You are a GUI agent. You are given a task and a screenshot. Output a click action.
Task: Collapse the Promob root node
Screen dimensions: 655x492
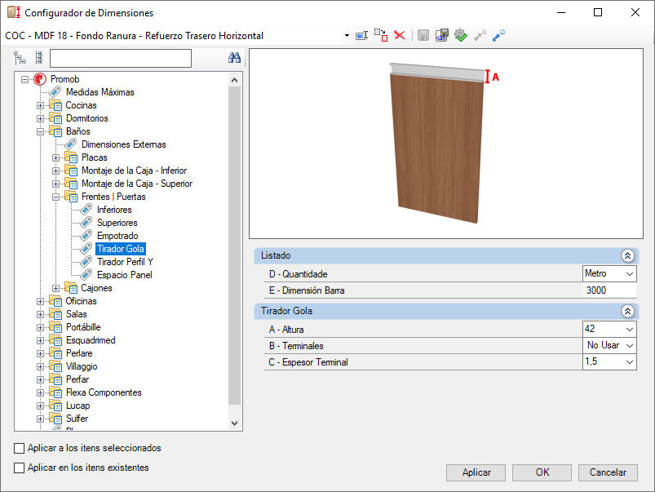[x=25, y=79]
